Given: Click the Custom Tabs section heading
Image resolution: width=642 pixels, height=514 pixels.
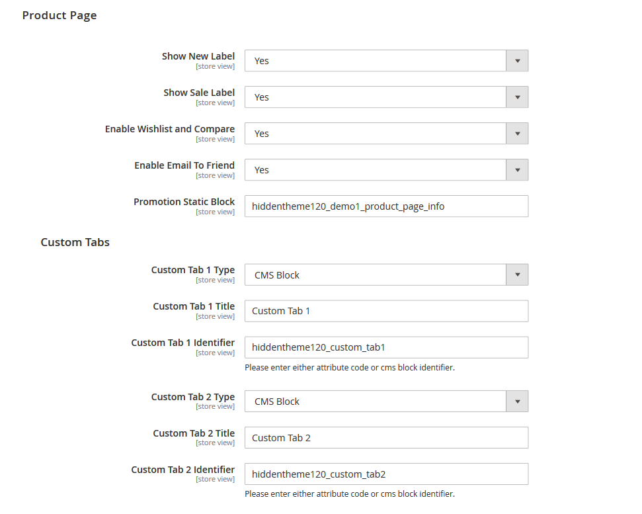Looking at the screenshot, I should pos(75,242).
